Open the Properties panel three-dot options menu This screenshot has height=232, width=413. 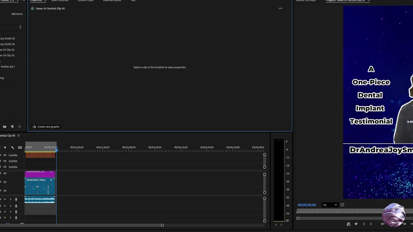280,8
